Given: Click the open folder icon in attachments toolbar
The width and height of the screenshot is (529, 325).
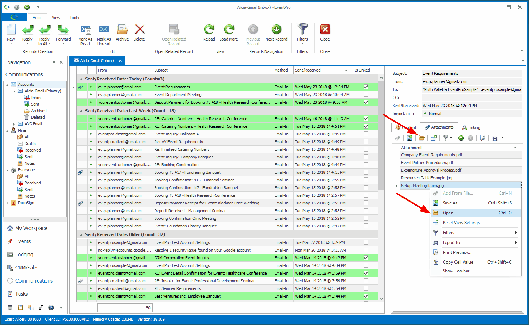Looking at the screenshot, I should coord(421,138).
